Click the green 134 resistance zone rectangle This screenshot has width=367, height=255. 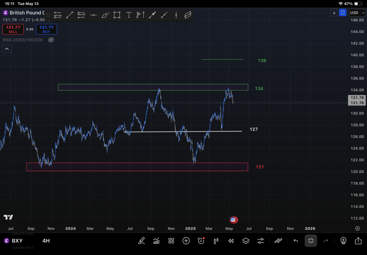click(153, 87)
